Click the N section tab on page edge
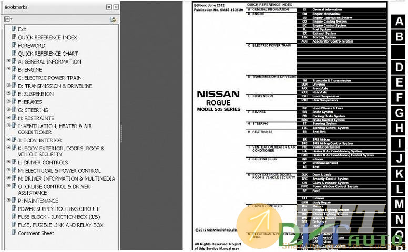The width and height of the screenshot is (408, 252). 399,220
